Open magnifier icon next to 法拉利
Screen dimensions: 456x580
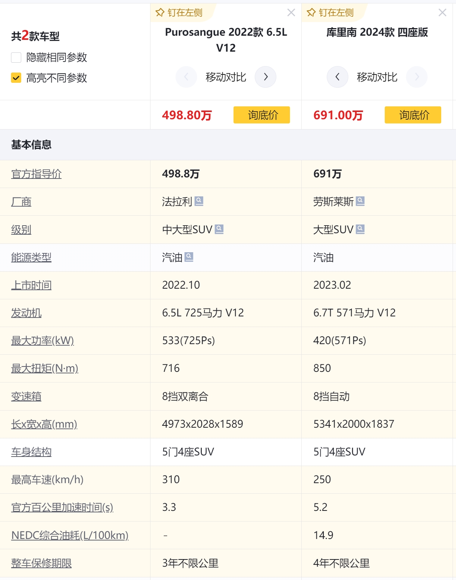tap(199, 201)
